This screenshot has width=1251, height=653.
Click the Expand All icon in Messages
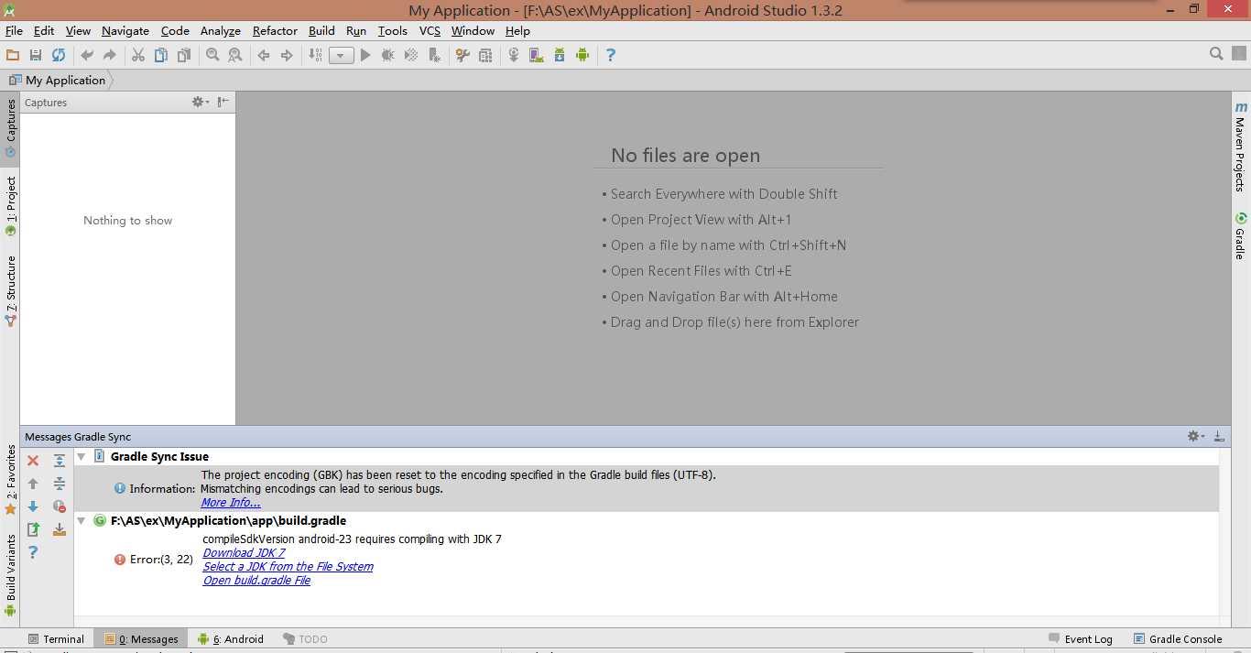60,461
